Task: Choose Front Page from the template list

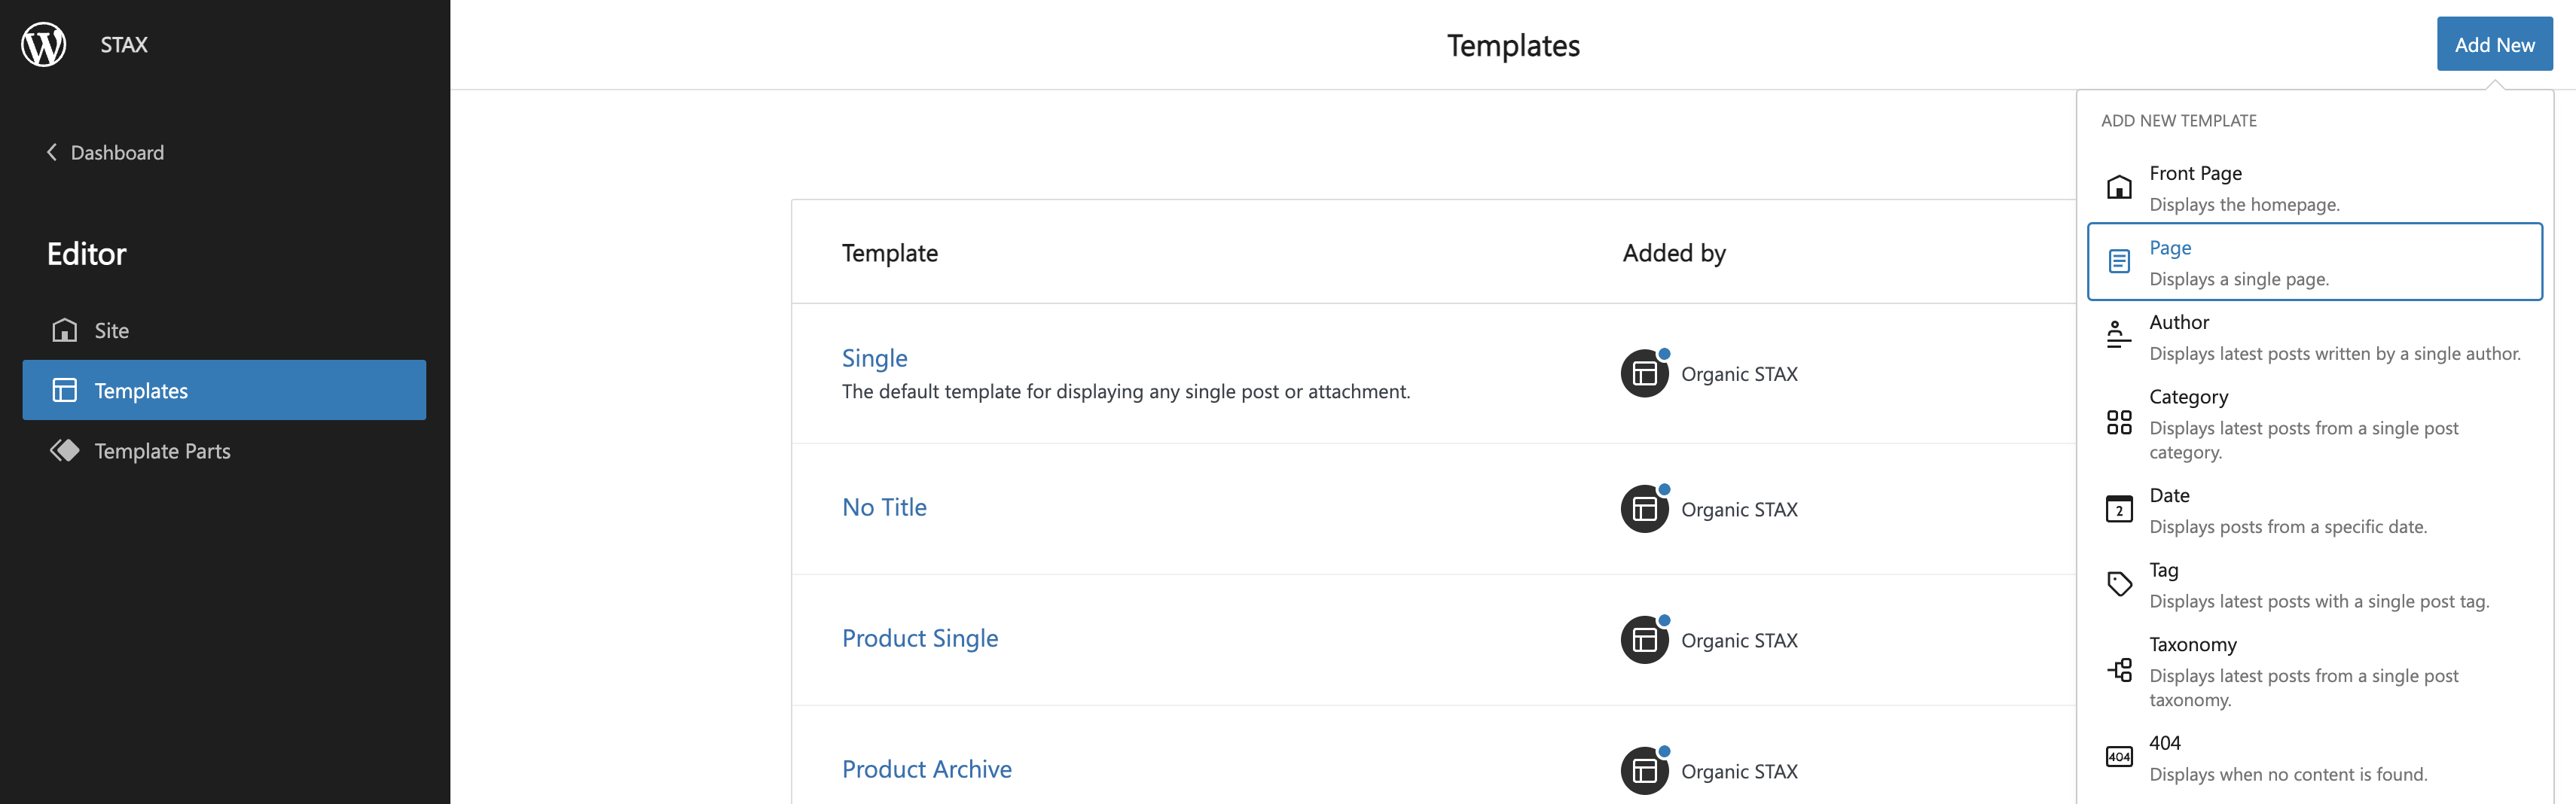Action: click(x=2314, y=188)
